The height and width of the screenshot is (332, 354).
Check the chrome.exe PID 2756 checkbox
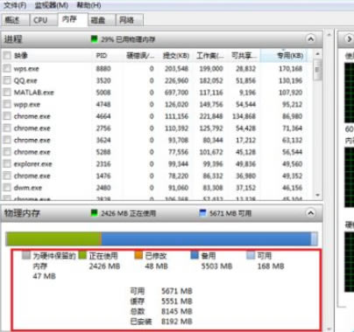coord(7,128)
